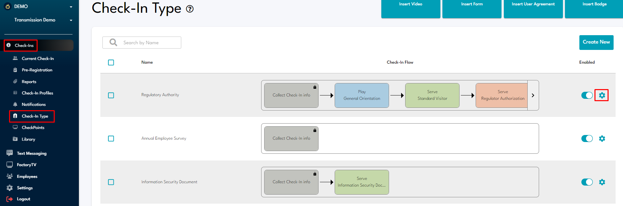Click lock icon on Annual Employee Survey's step
The height and width of the screenshot is (206, 623).
tap(315, 130)
